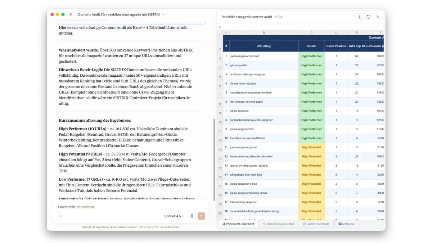Toggle the sidebar menu icon
This screenshot has width=432, height=243.
tap(71, 14)
